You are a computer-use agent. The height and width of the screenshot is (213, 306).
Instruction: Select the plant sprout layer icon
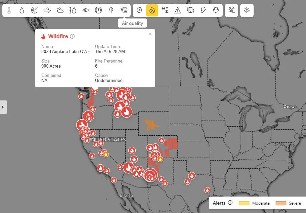[247, 10]
